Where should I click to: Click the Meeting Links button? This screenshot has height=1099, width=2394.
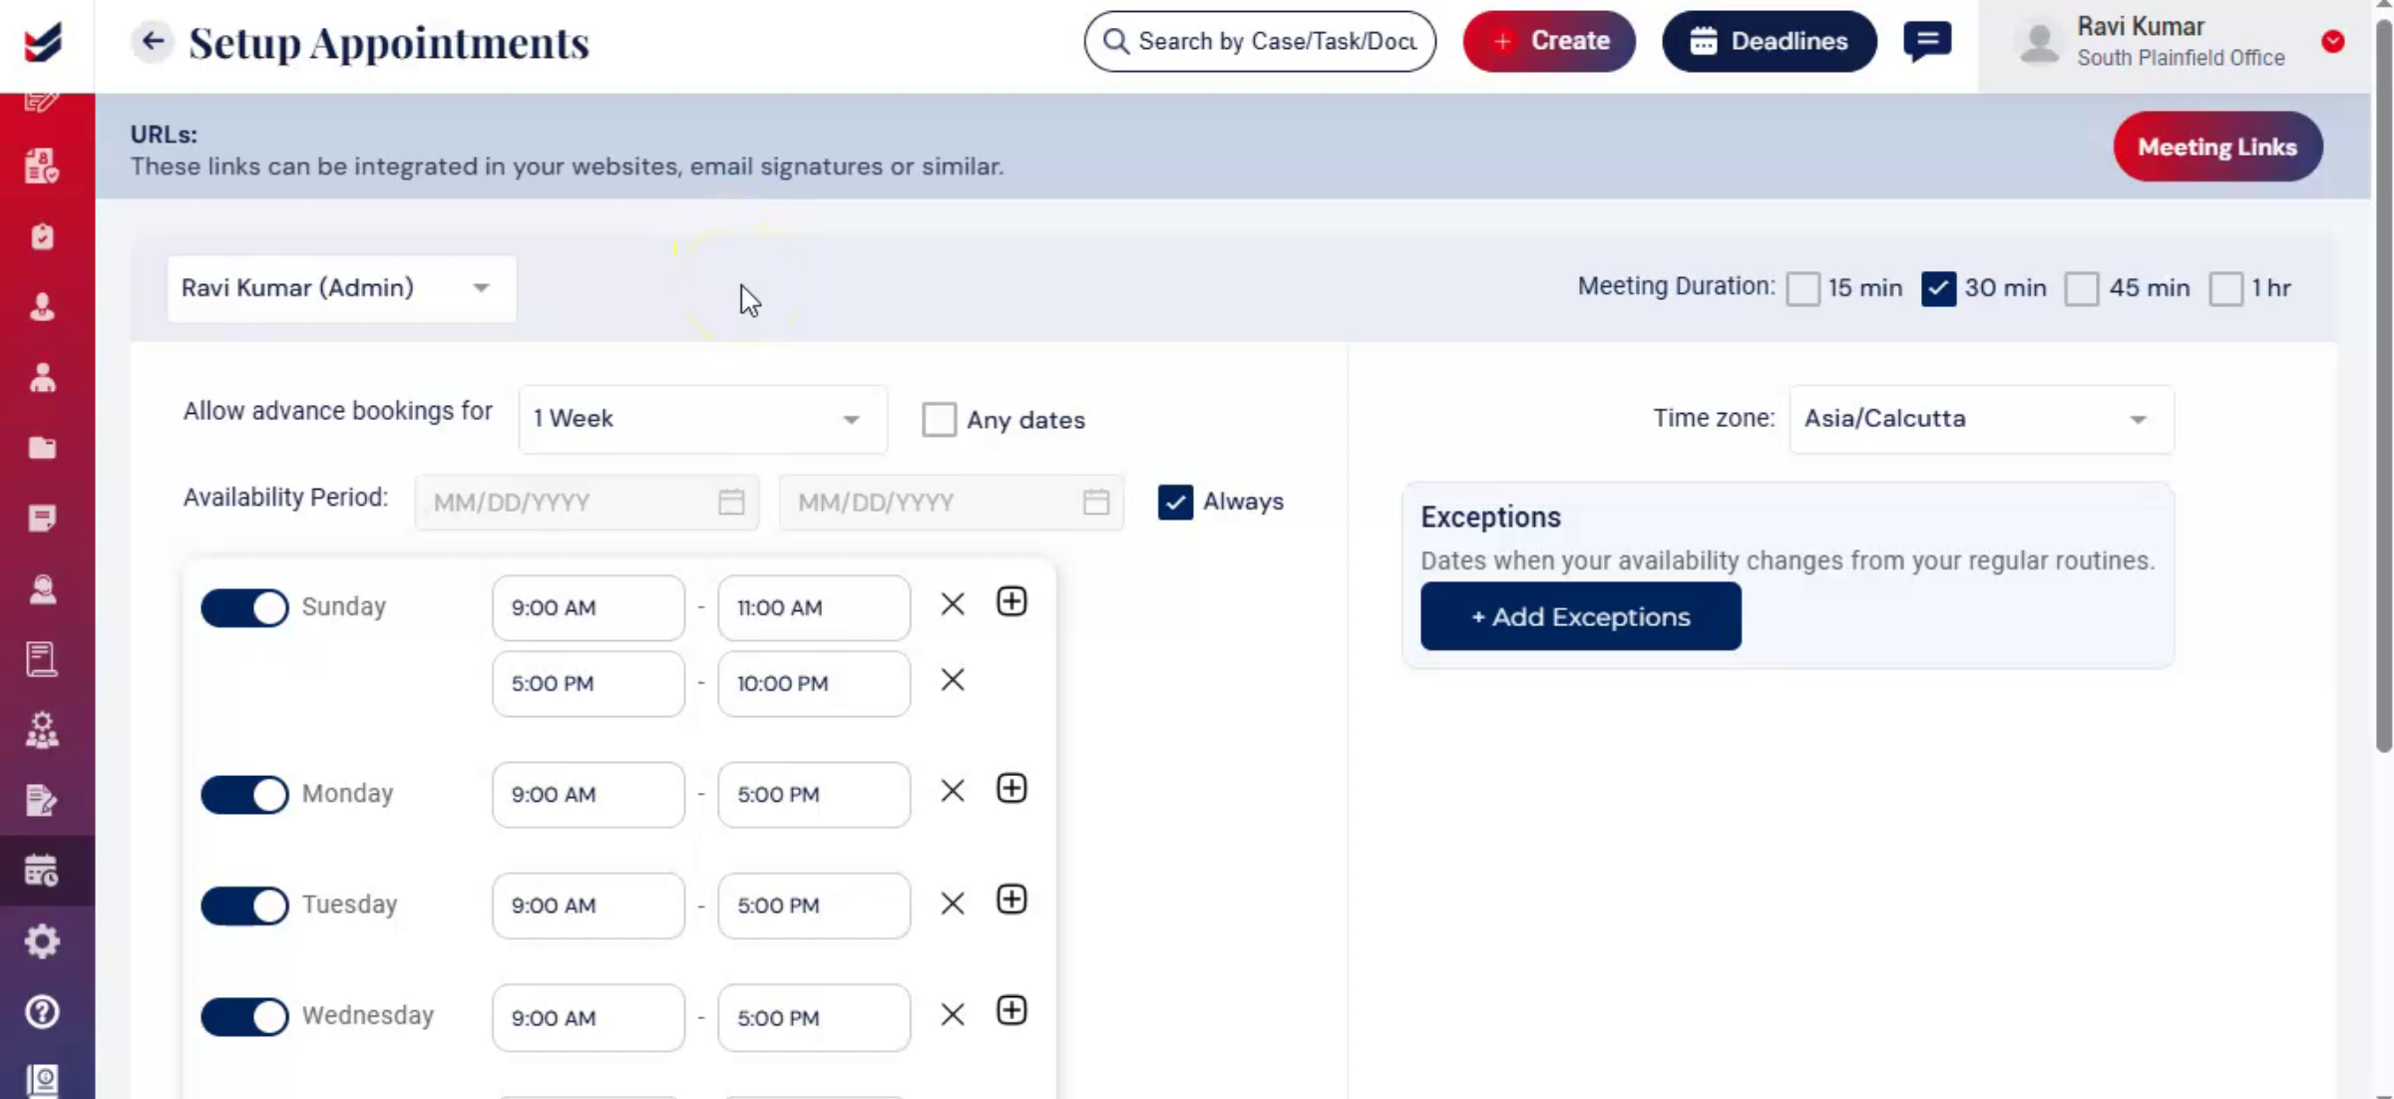coord(2217,147)
